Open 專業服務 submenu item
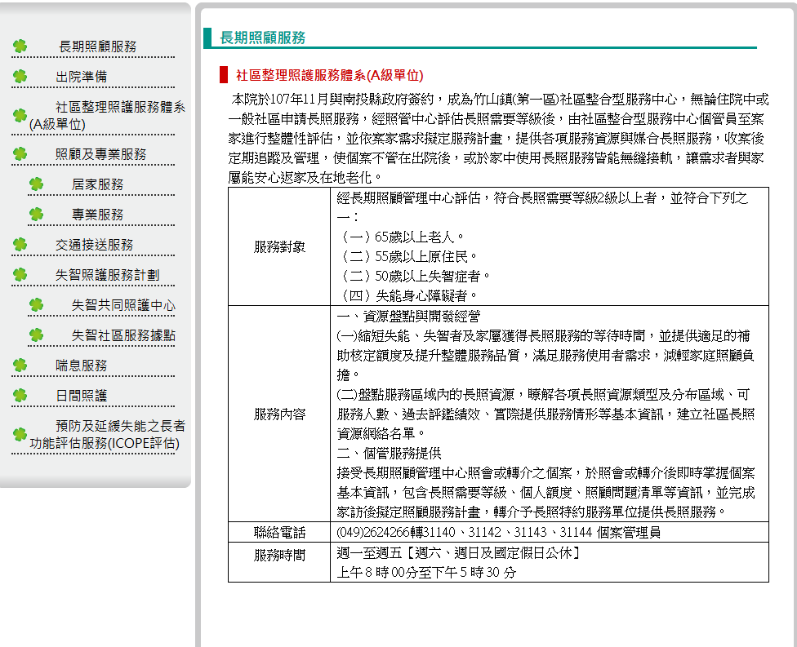The width and height of the screenshot is (797, 647). pos(98,215)
